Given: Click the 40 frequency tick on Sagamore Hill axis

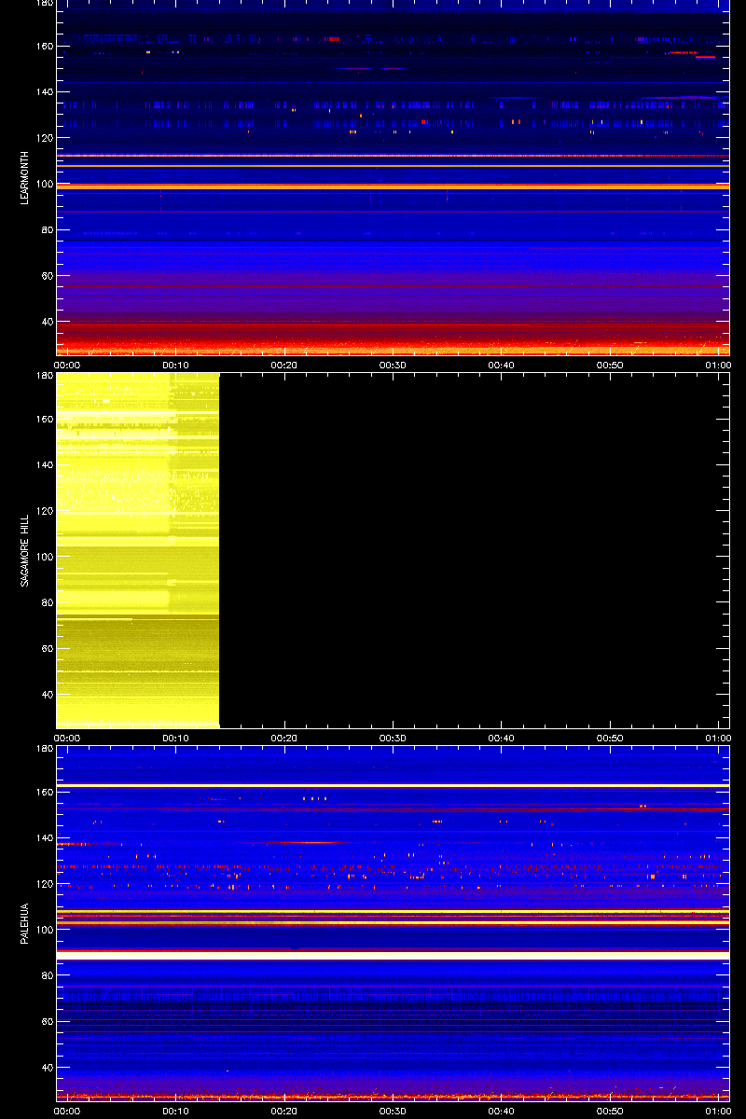Looking at the screenshot, I should [x=47, y=695].
